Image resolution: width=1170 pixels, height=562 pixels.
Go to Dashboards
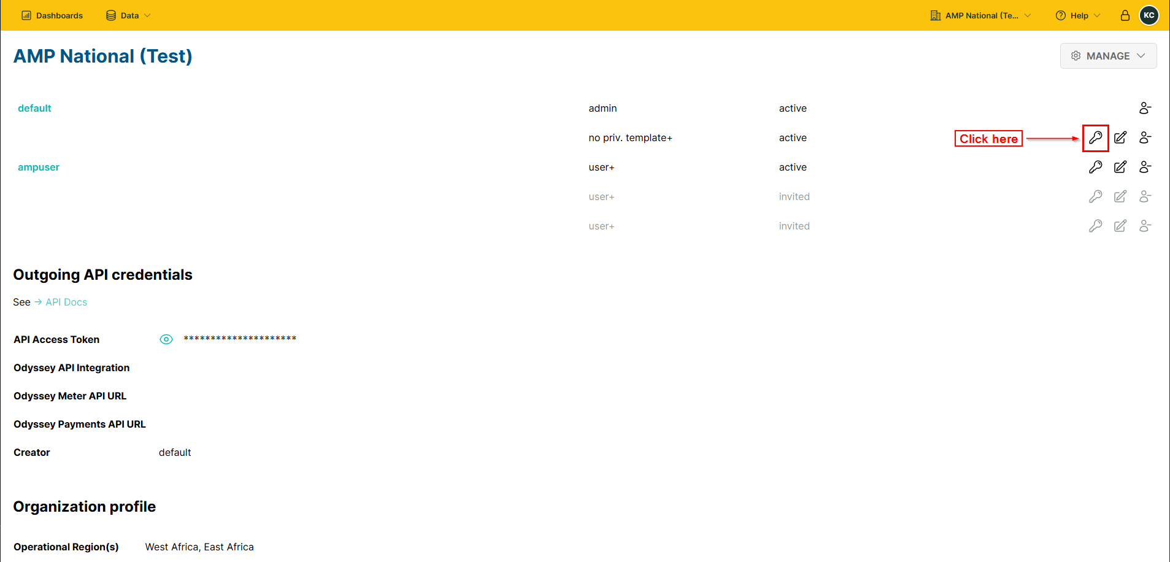[x=52, y=15]
